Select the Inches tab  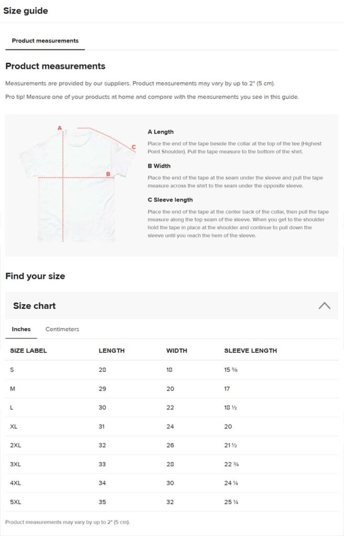click(x=21, y=329)
